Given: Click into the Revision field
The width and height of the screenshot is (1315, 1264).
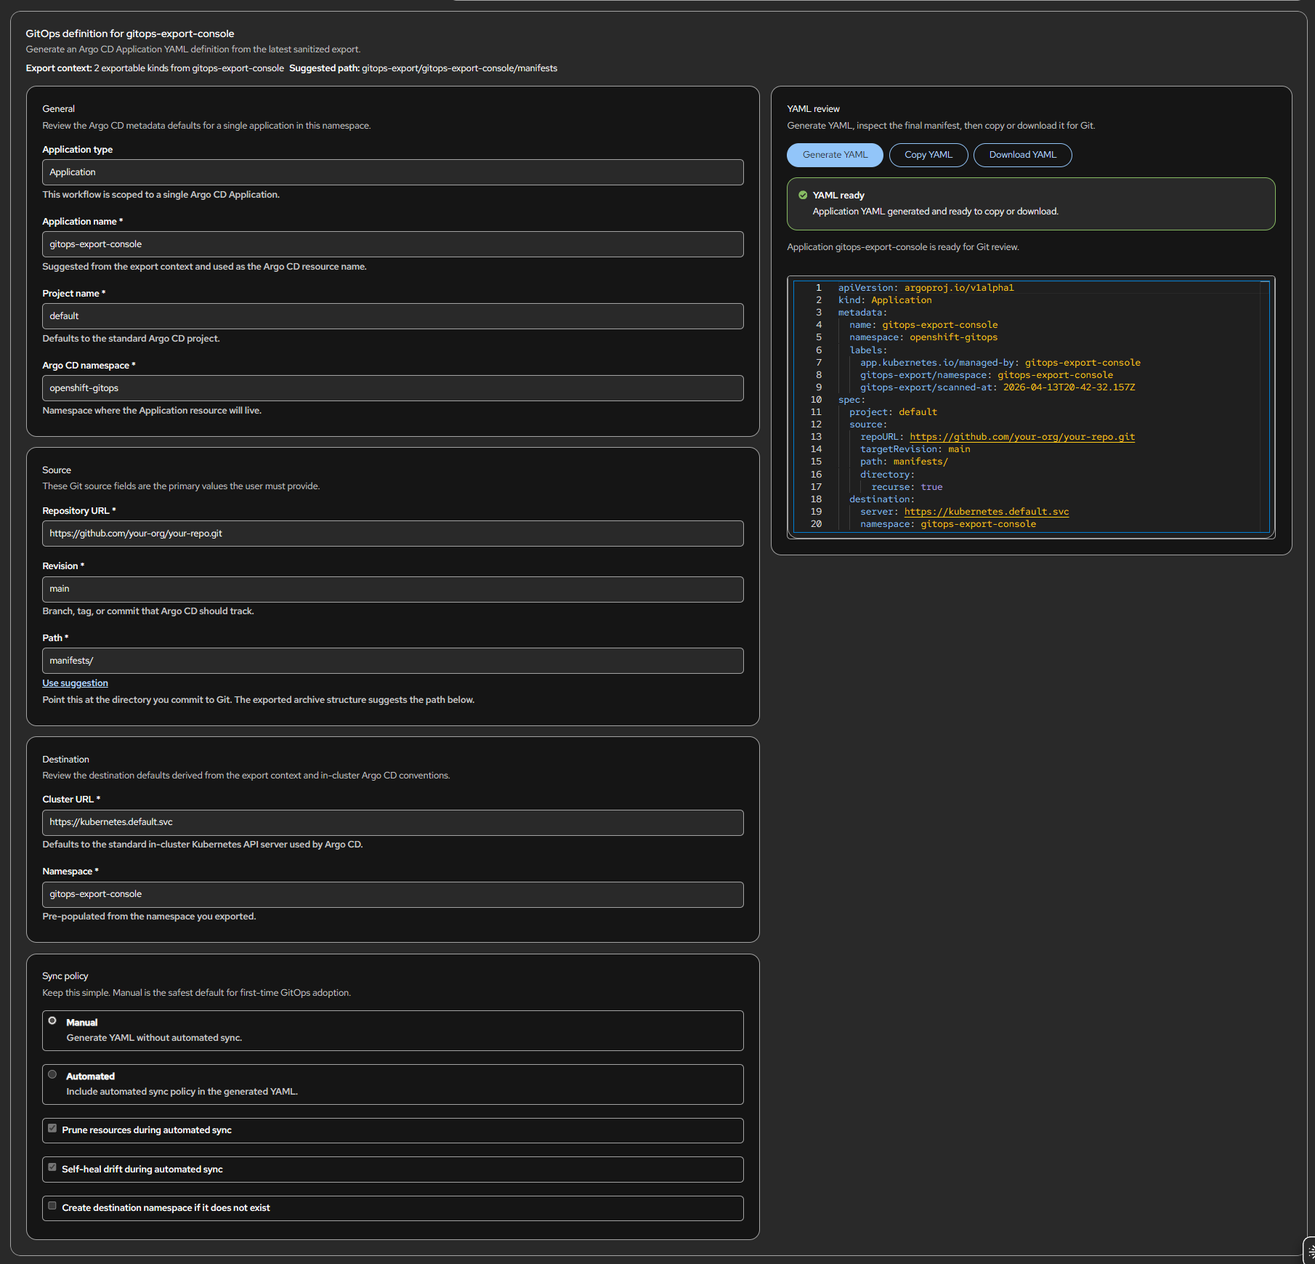Looking at the screenshot, I should [393, 589].
